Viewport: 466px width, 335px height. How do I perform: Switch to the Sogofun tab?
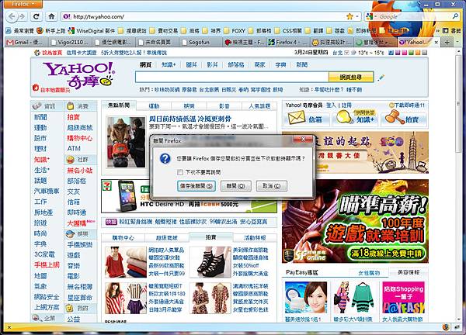click(x=199, y=42)
